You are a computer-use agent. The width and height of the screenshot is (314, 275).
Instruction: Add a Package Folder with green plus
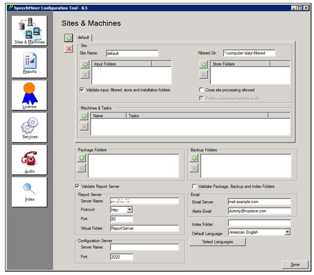tap(81, 158)
